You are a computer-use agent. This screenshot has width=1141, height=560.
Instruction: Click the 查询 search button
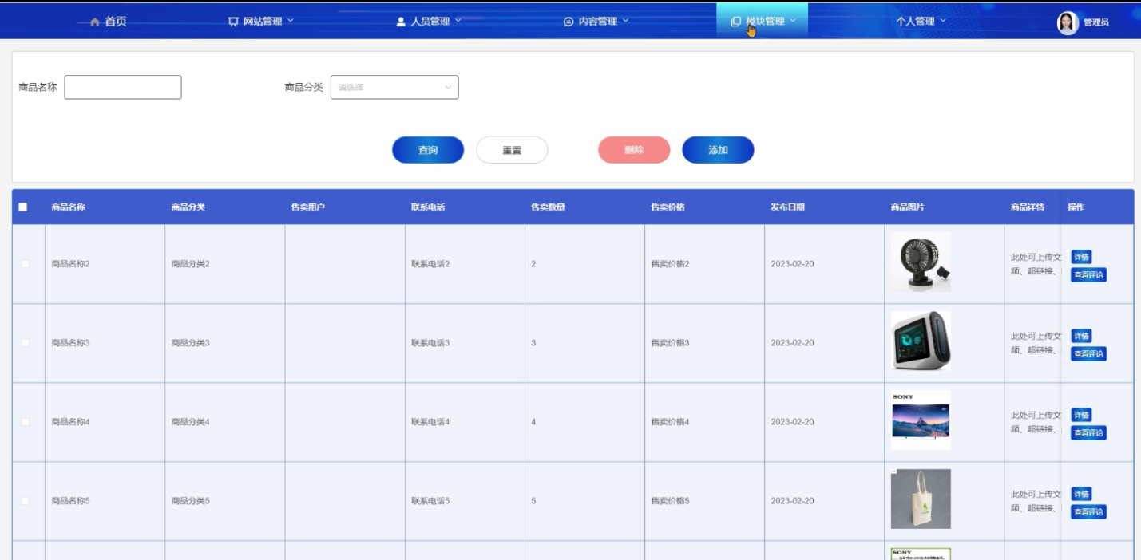428,150
